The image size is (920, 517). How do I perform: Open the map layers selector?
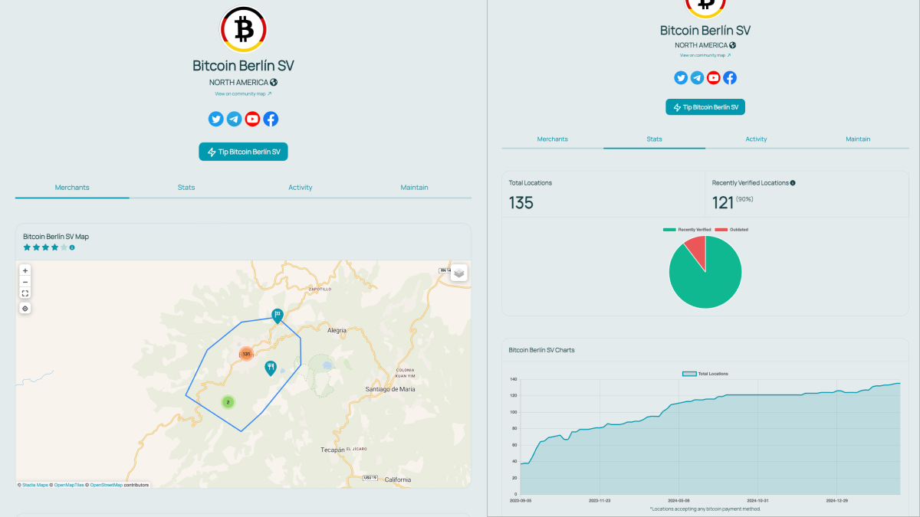point(458,273)
